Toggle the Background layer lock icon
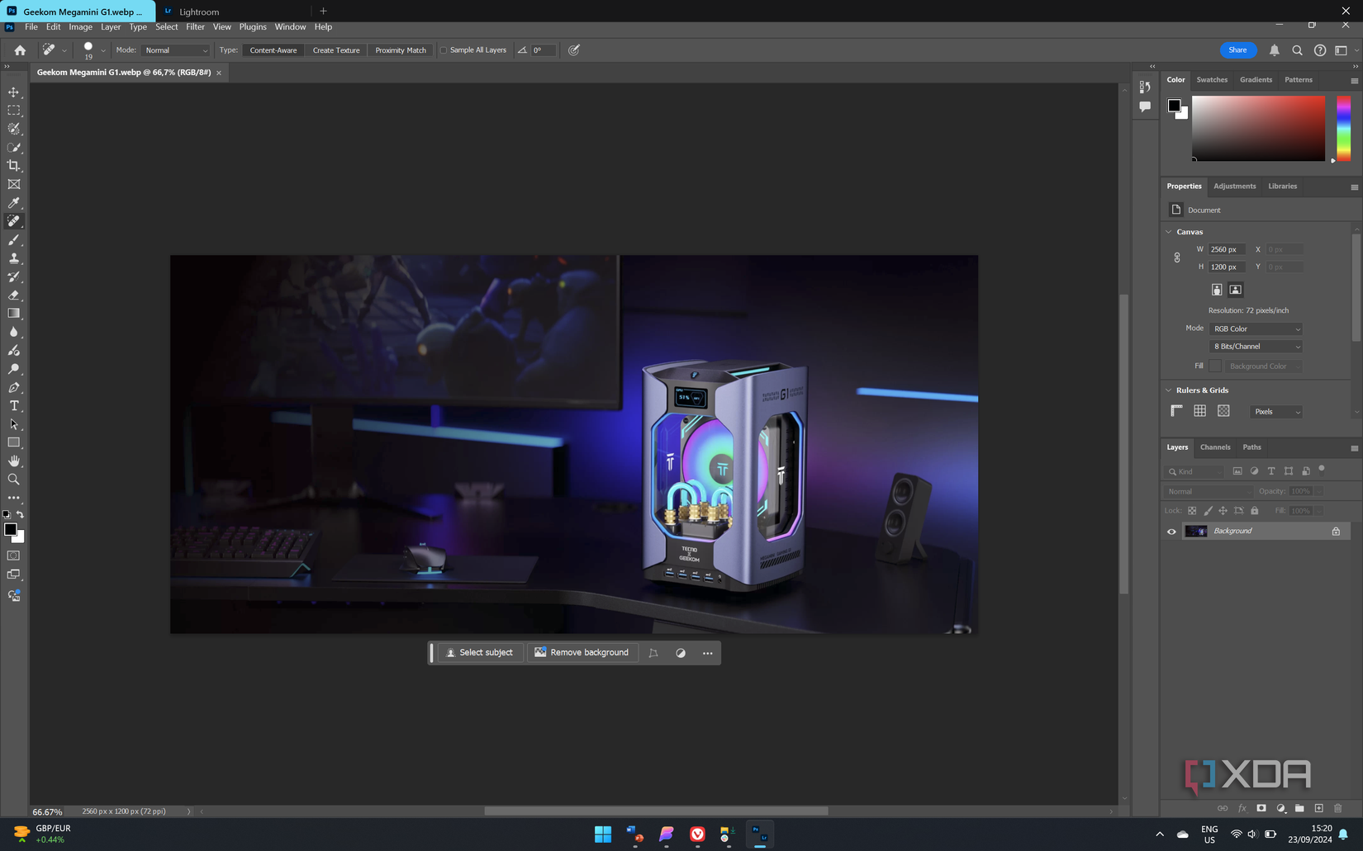The width and height of the screenshot is (1363, 851). point(1336,532)
